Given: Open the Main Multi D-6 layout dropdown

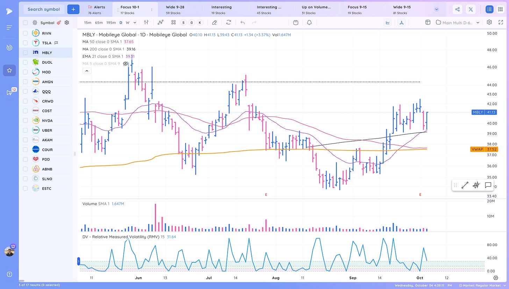Looking at the screenshot, I should tap(458, 22).
